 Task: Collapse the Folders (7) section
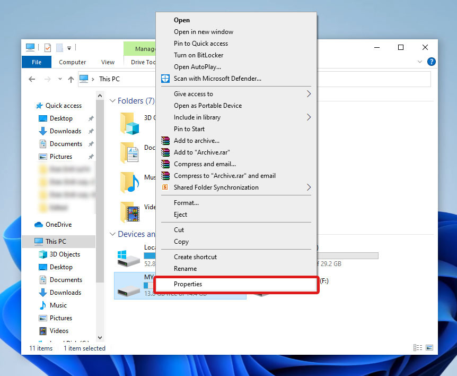pos(112,101)
